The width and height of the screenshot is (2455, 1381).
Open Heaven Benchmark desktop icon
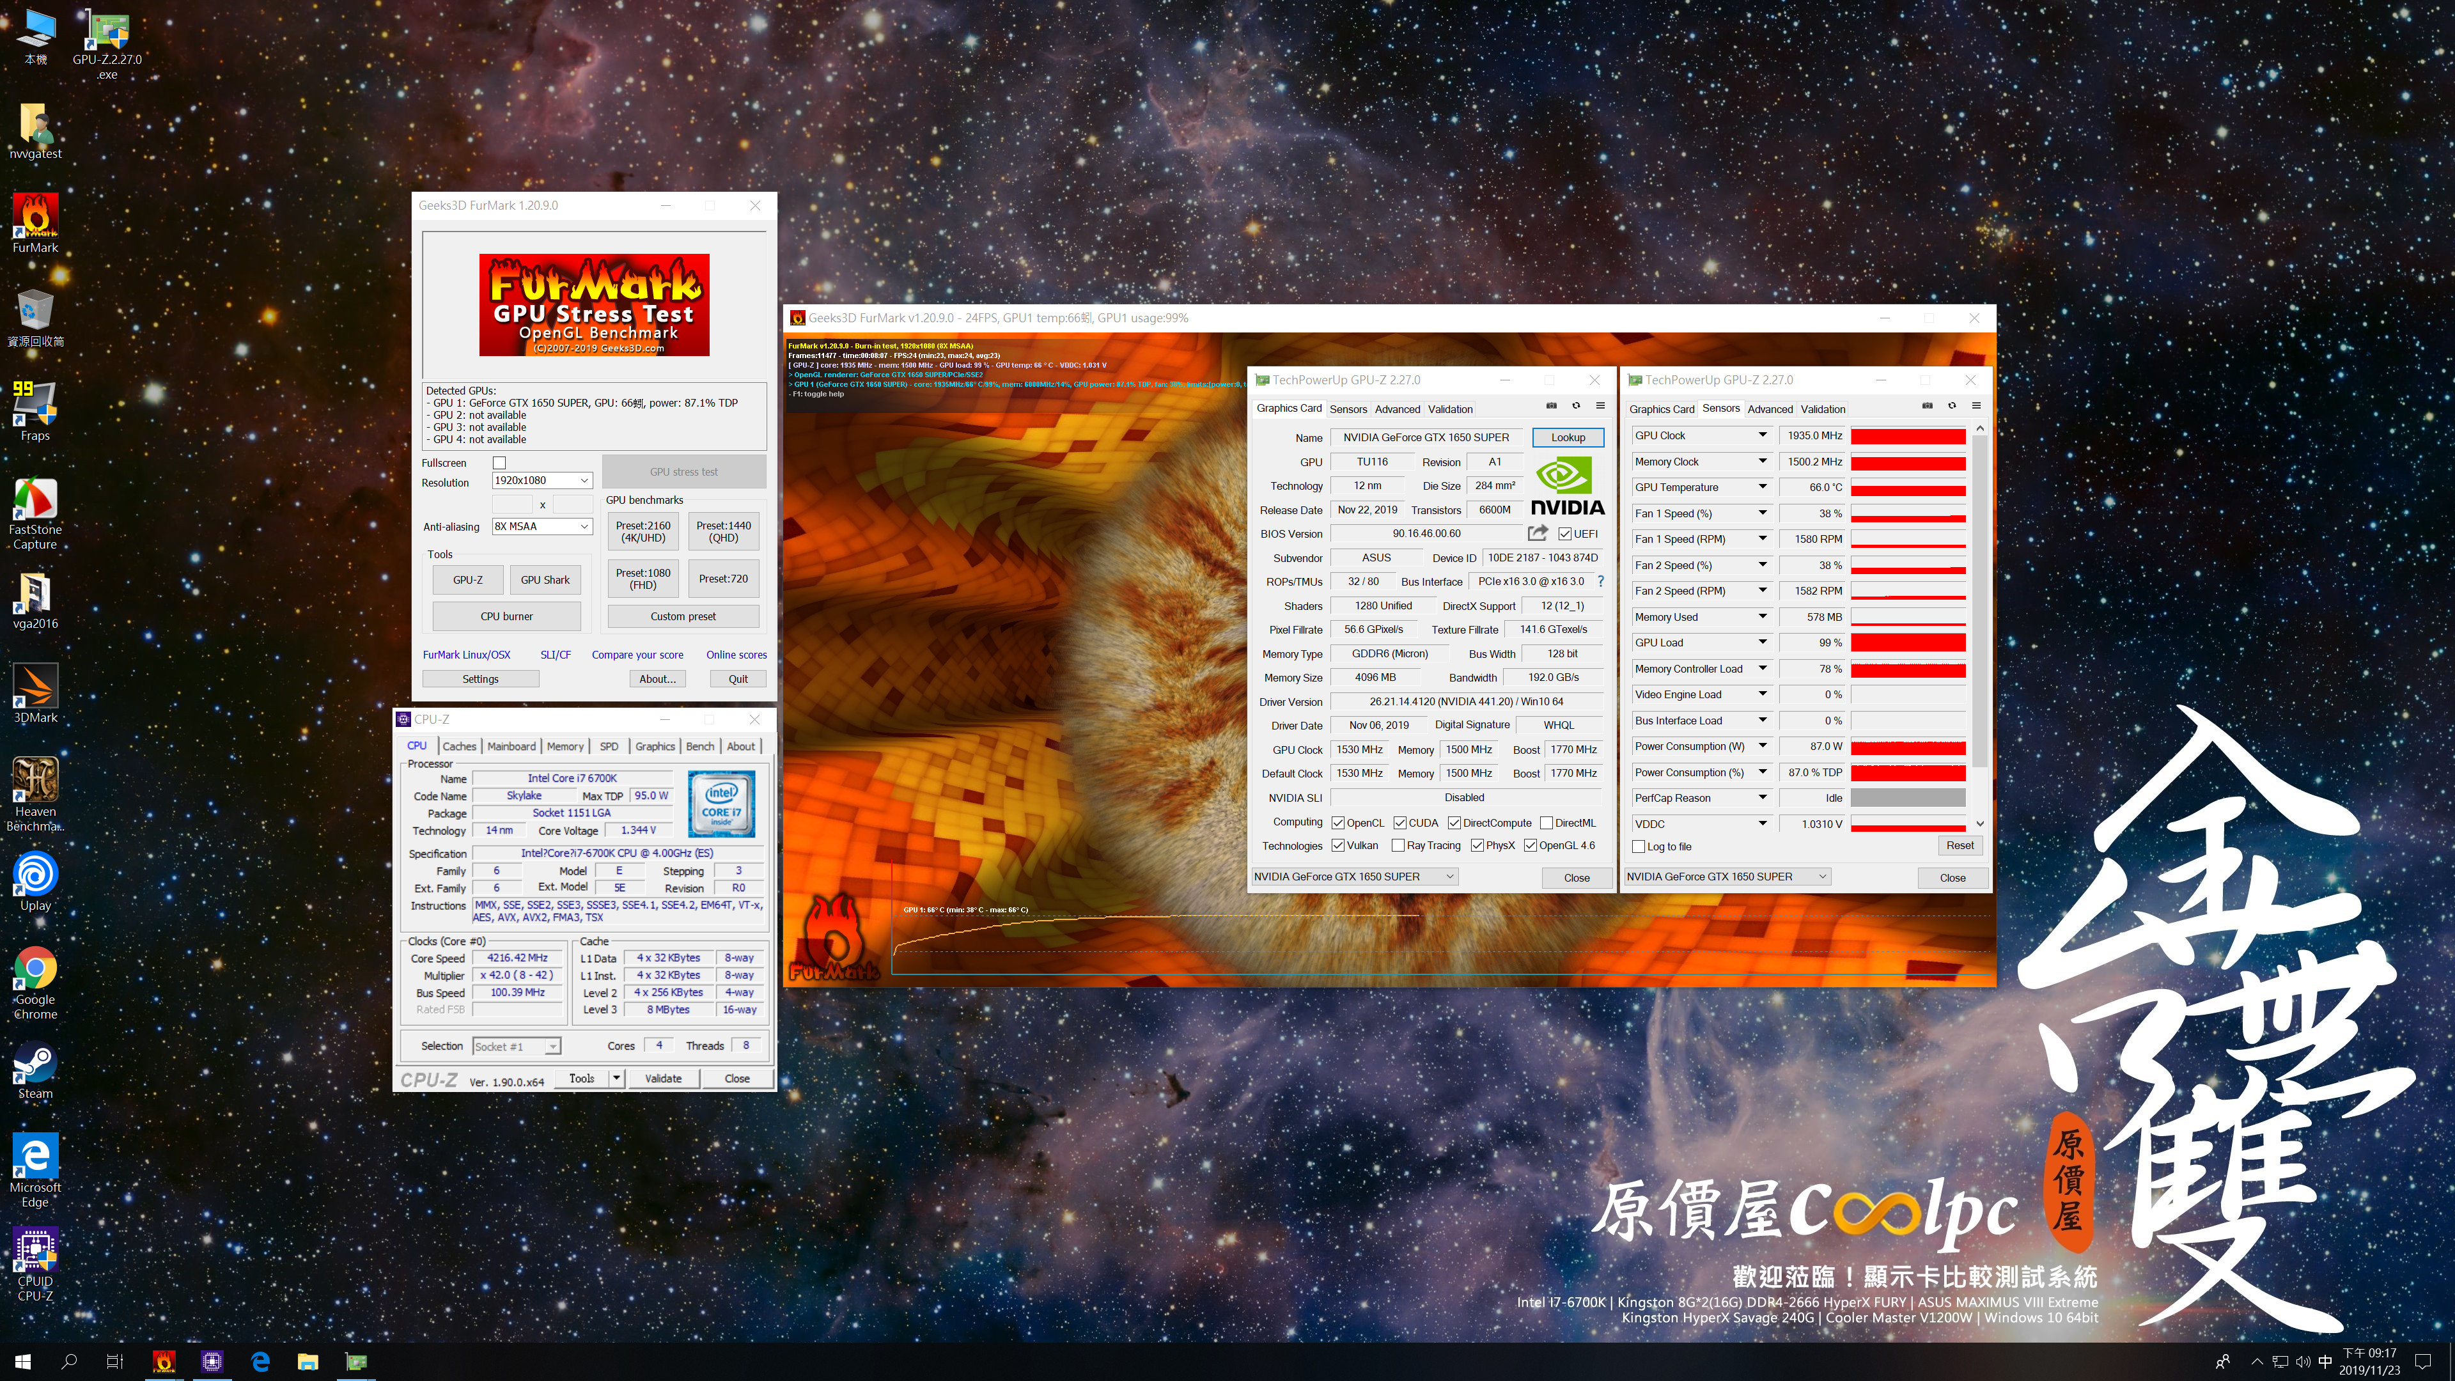click(x=35, y=794)
